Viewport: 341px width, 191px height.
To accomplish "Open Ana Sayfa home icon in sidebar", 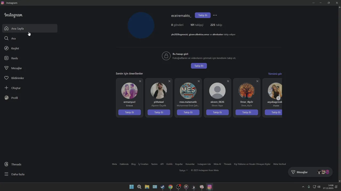I will pos(6,28).
